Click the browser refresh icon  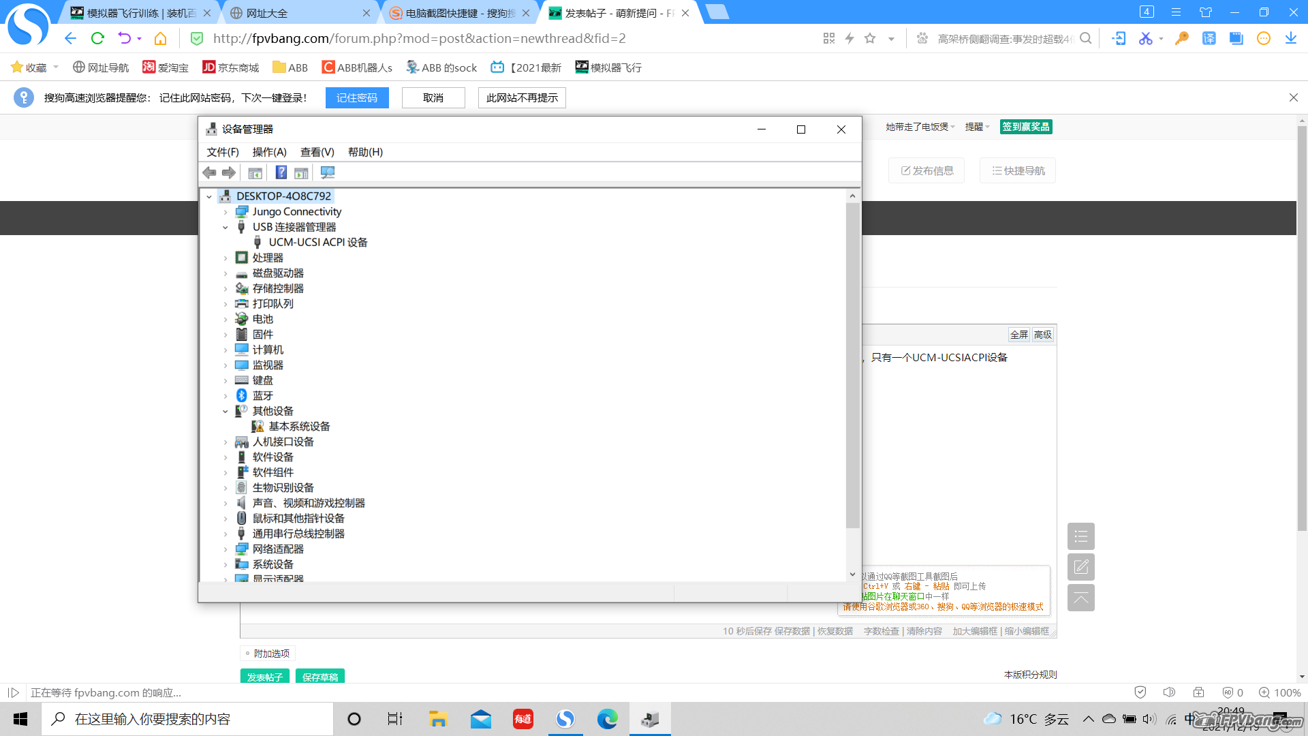click(x=97, y=38)
